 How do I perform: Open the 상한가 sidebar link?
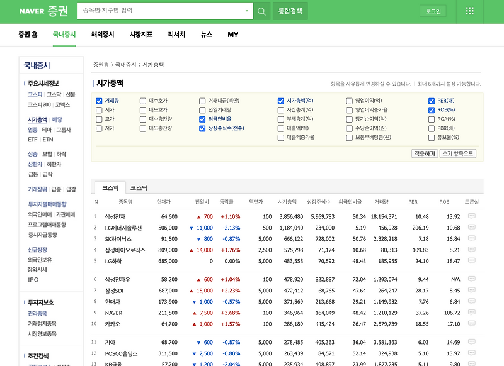coord(35,164)
